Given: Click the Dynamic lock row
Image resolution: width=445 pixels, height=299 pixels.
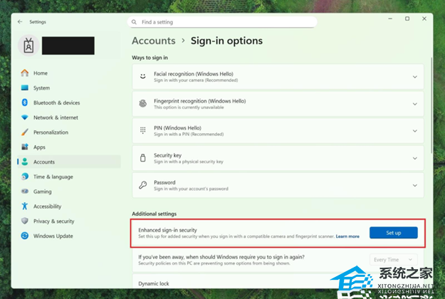Looking at the screenshot, I should [278, 281].
